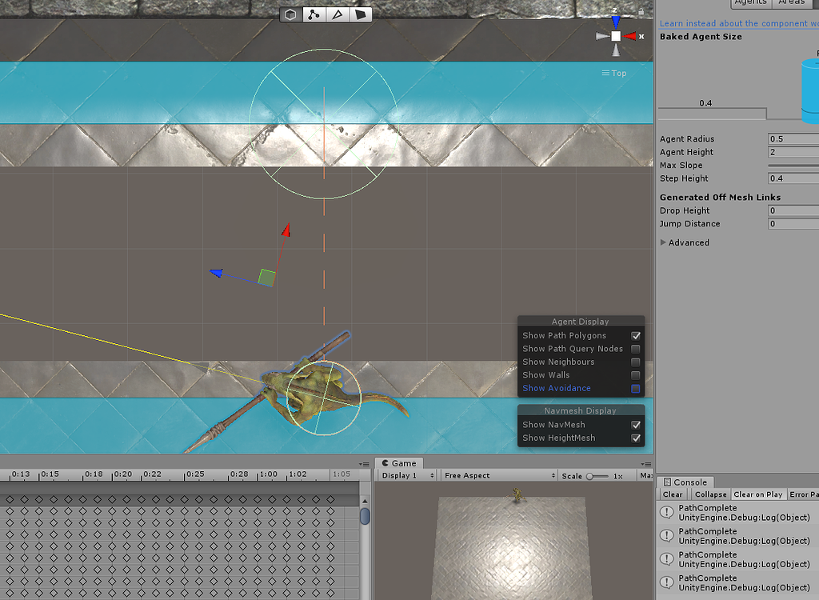Select the arrow-shaped navigation tool
This screenshot has width=819, height=600.
coord(337,14)
